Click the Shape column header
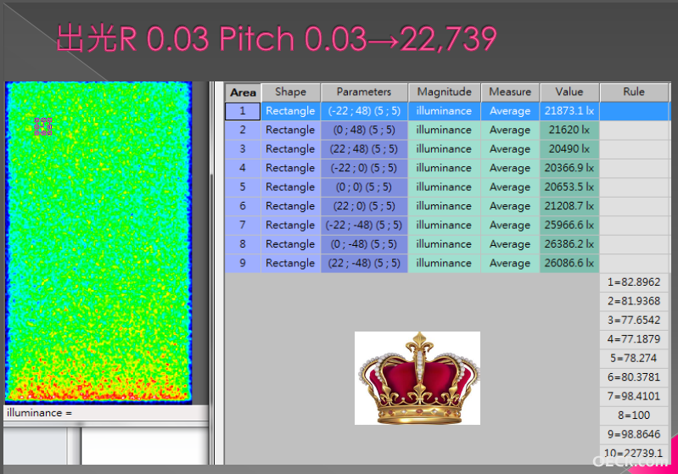 [x=290, y=92]
